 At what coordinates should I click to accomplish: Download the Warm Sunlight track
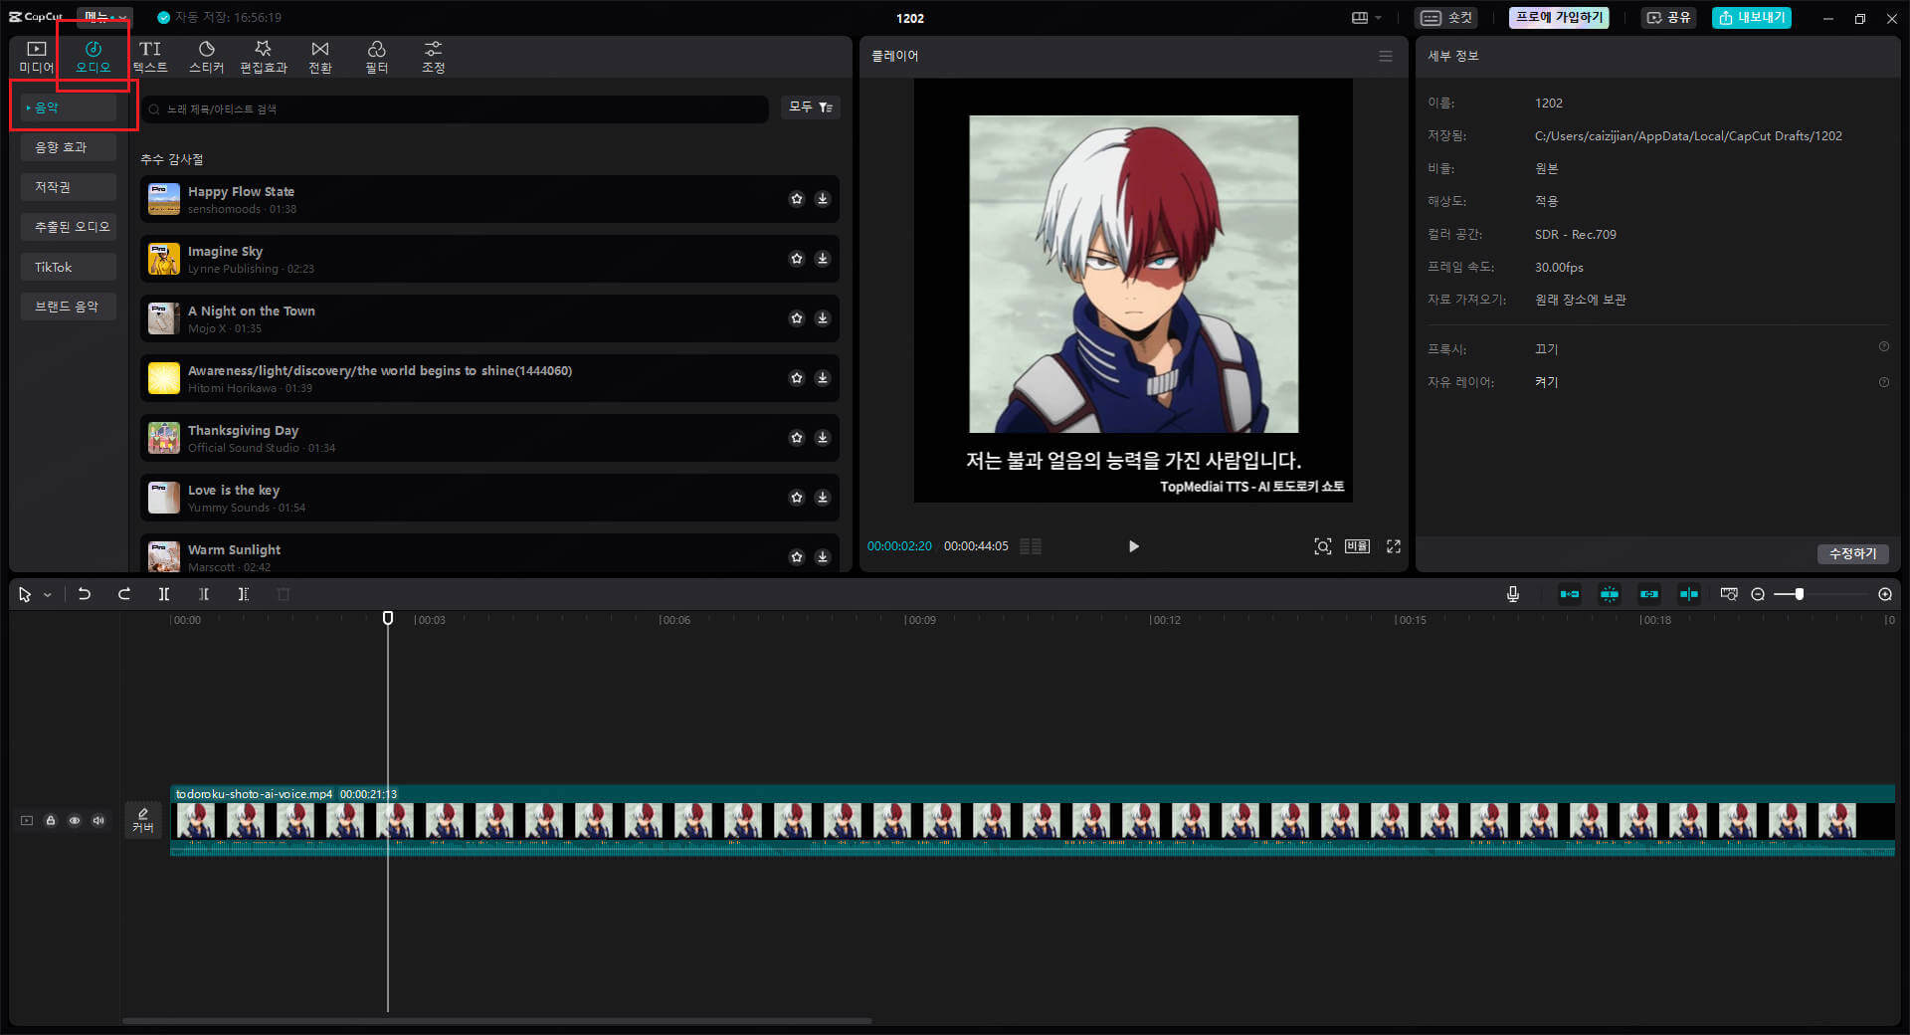tap(823, 557)
